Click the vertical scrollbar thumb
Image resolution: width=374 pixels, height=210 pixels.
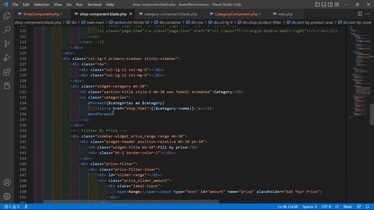[372, 114]
